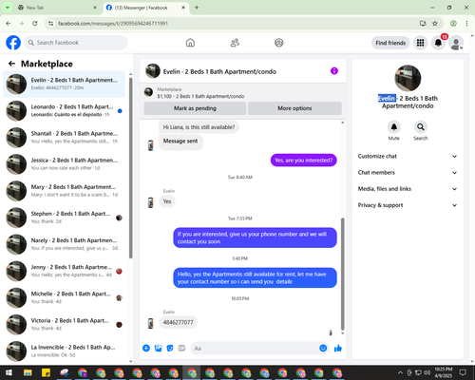This screenshot has width=475, height=380.
Task: Open Leonardo conversation in the list
Action: pos(64,110)
